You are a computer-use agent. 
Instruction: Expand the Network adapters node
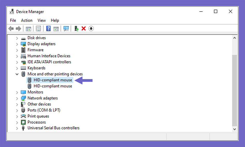coord(17,99)
